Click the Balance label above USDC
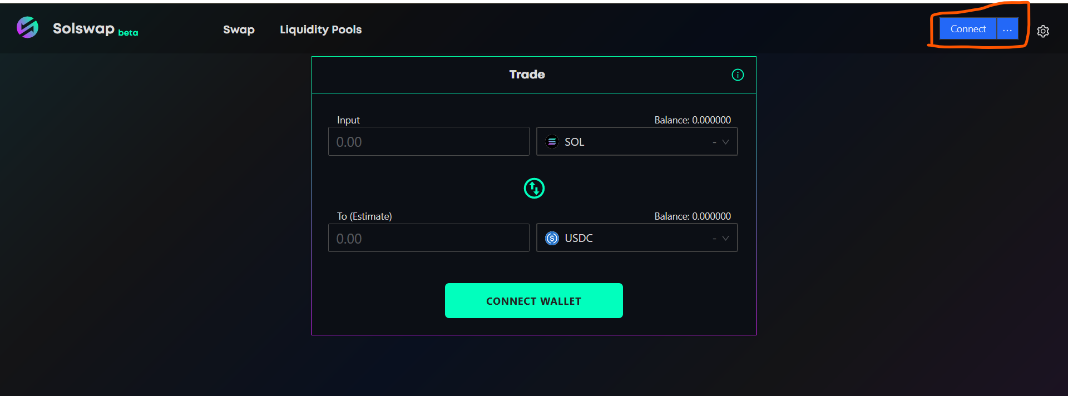Screen dimensions: 1068x396 click(692, 216)
